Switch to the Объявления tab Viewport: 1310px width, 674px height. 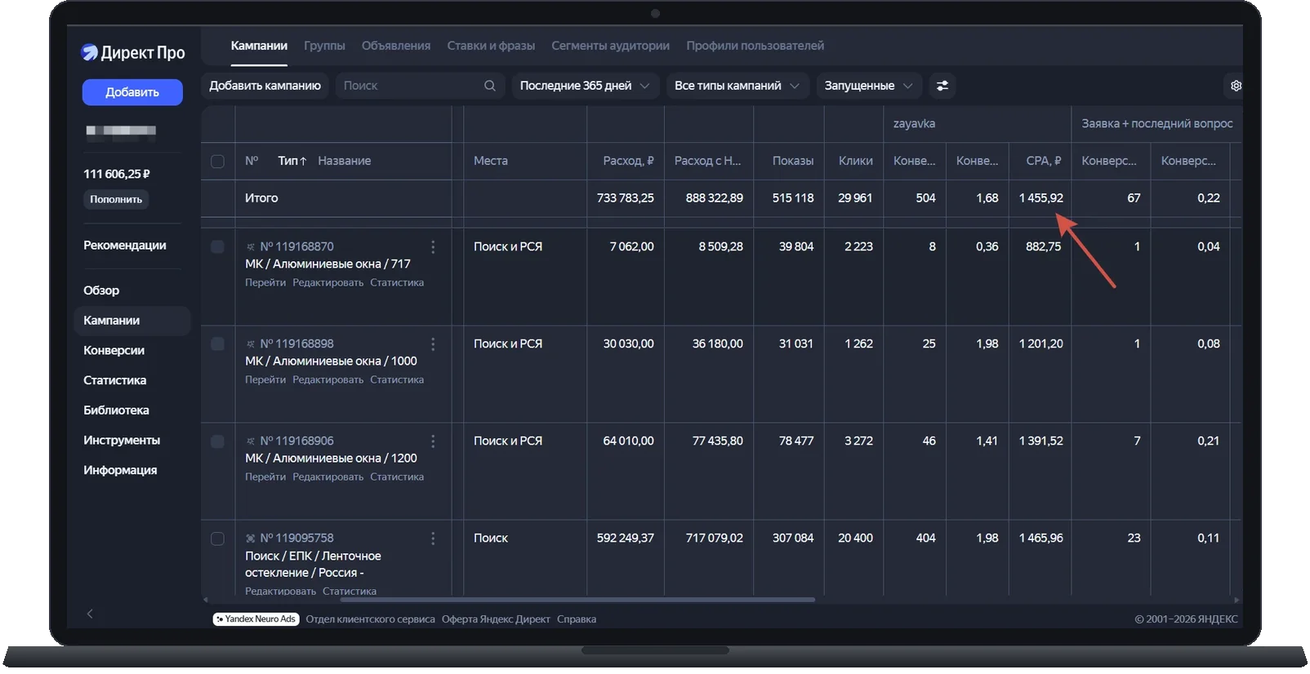[x=396, y=46]
